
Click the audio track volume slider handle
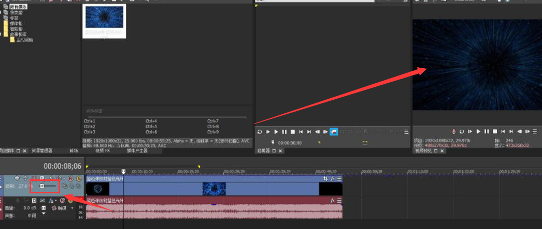pyautogui.click(x=44, y=208)
